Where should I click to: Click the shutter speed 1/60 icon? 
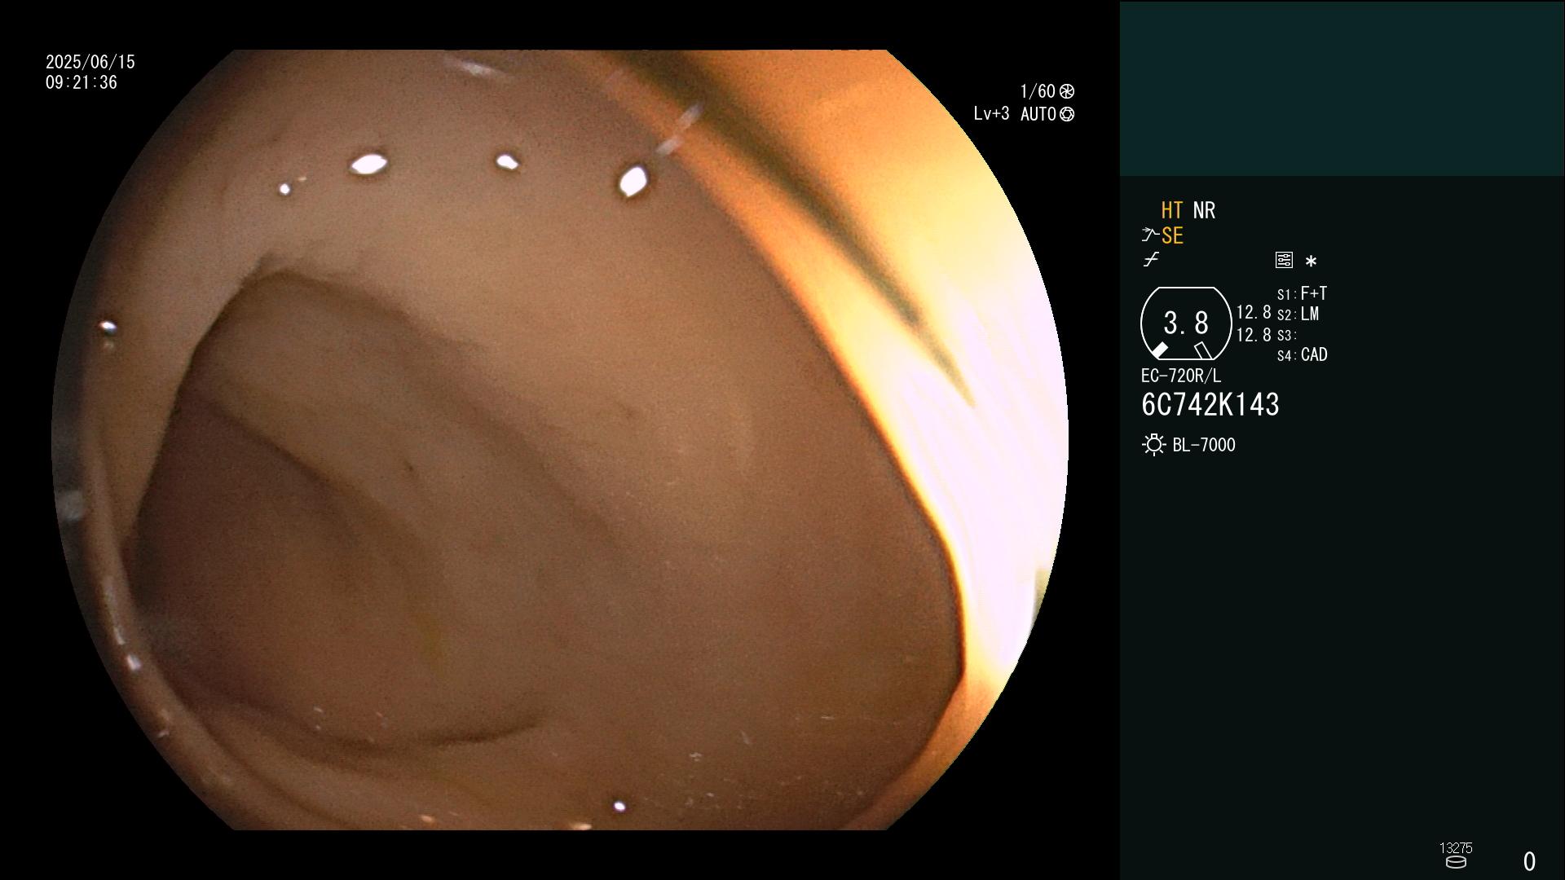pos(1067,91)
